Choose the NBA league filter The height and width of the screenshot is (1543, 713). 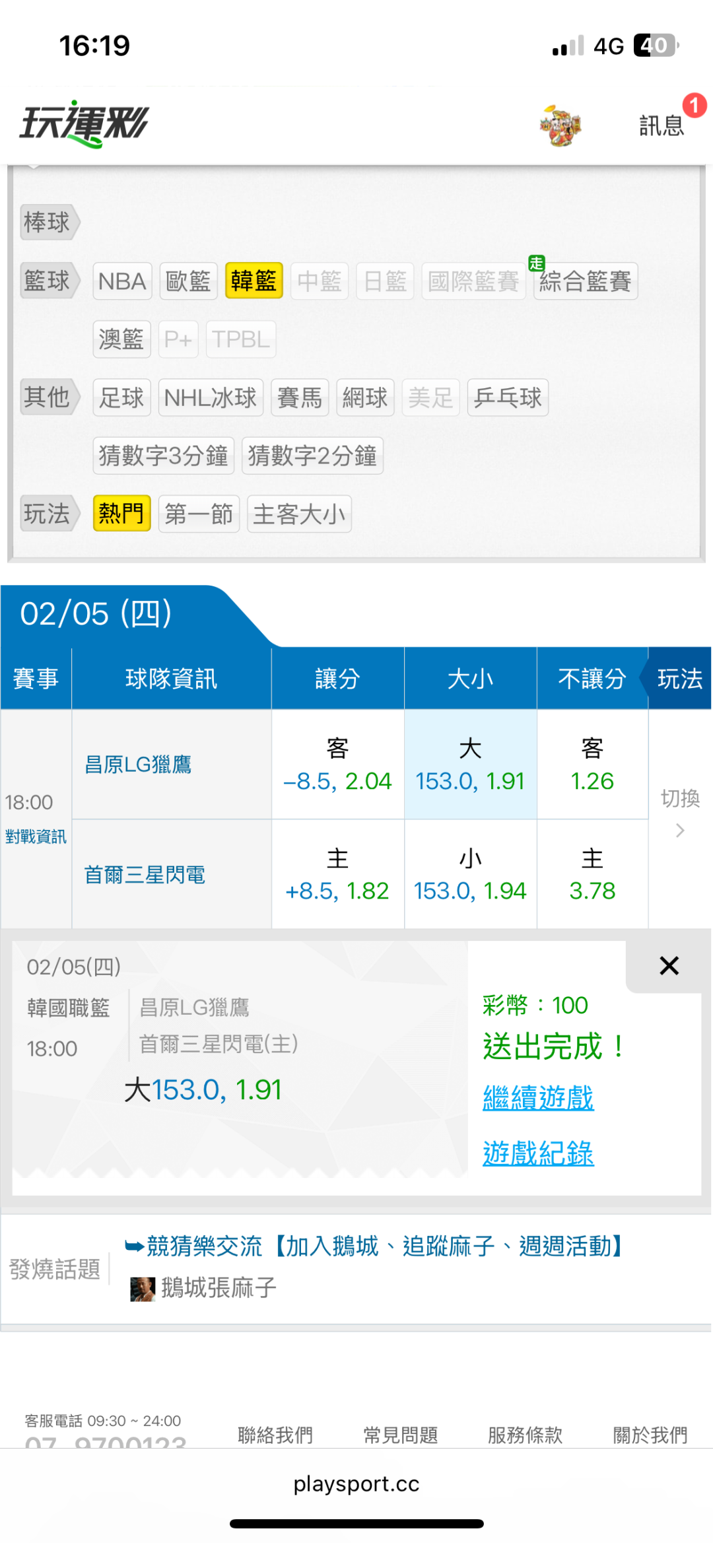pos(122,281)
